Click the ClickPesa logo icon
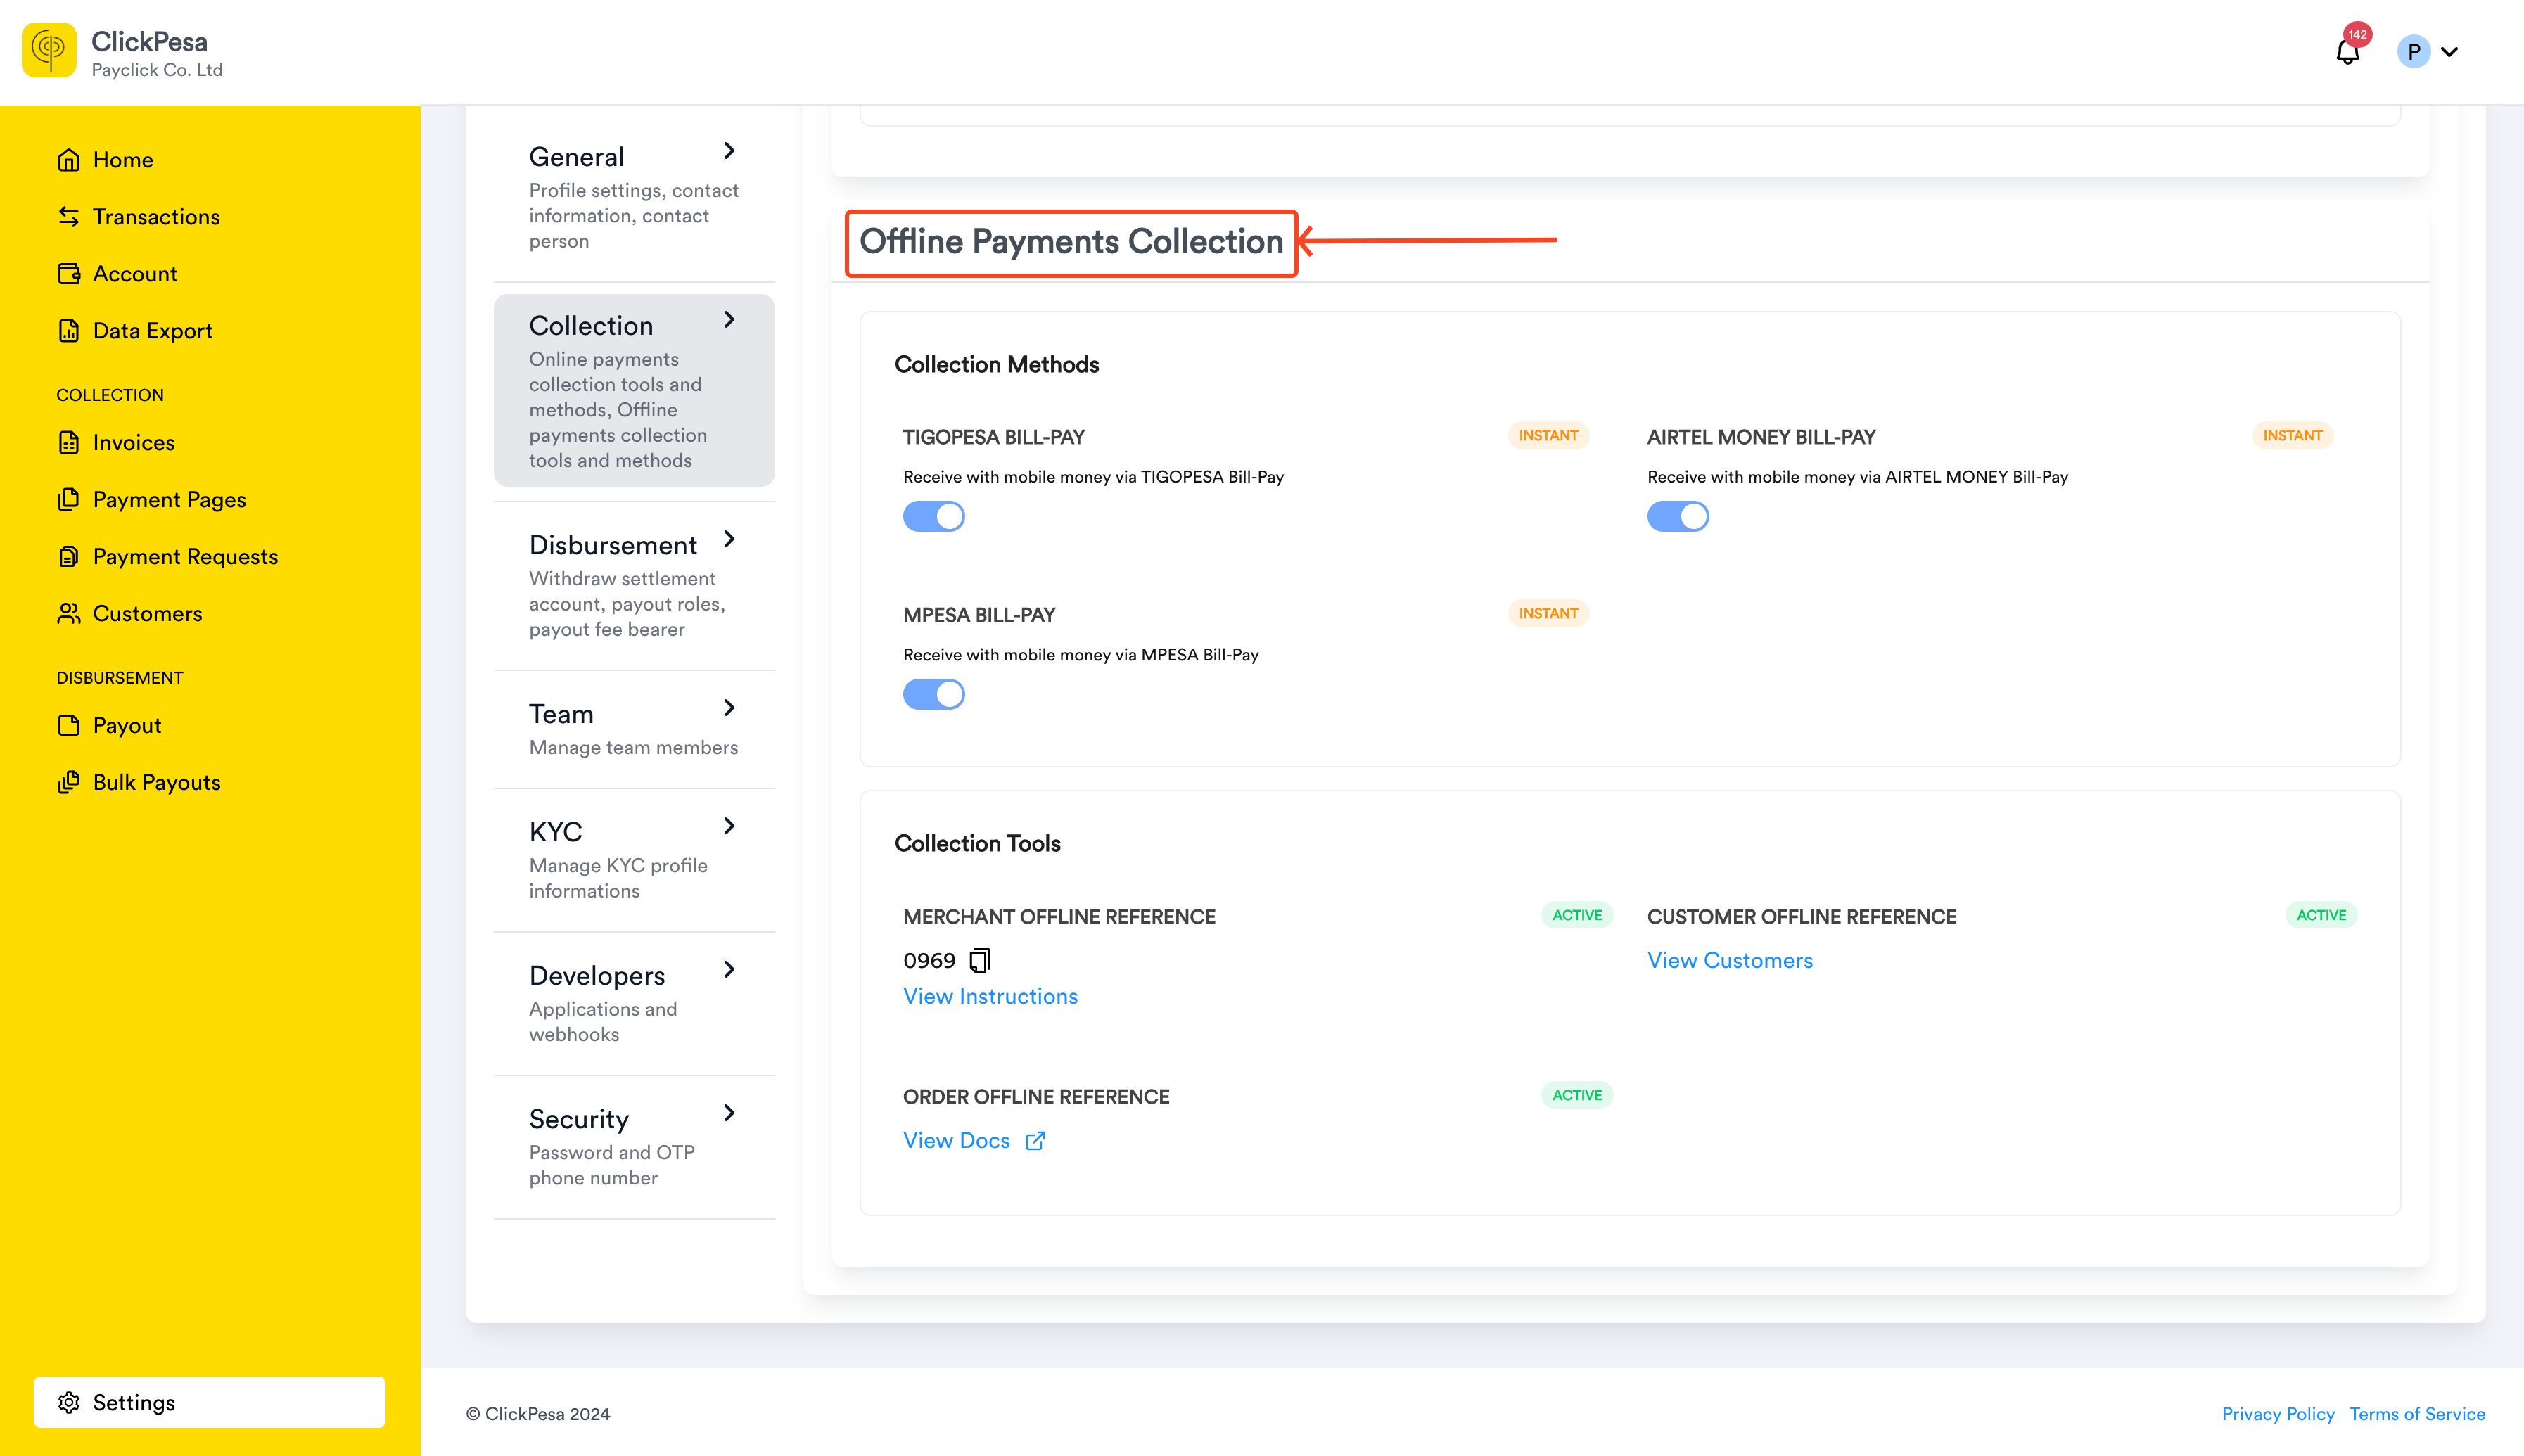The image size is (2524, 1456). point(49,50)
